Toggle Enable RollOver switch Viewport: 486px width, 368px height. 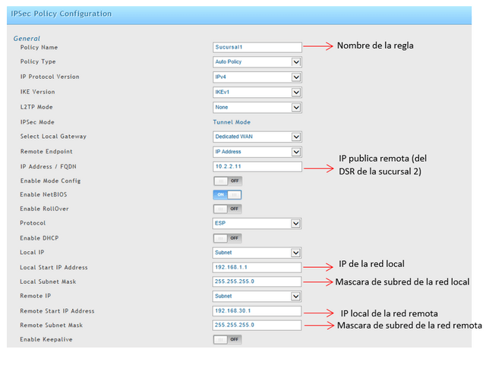[228, 209]
